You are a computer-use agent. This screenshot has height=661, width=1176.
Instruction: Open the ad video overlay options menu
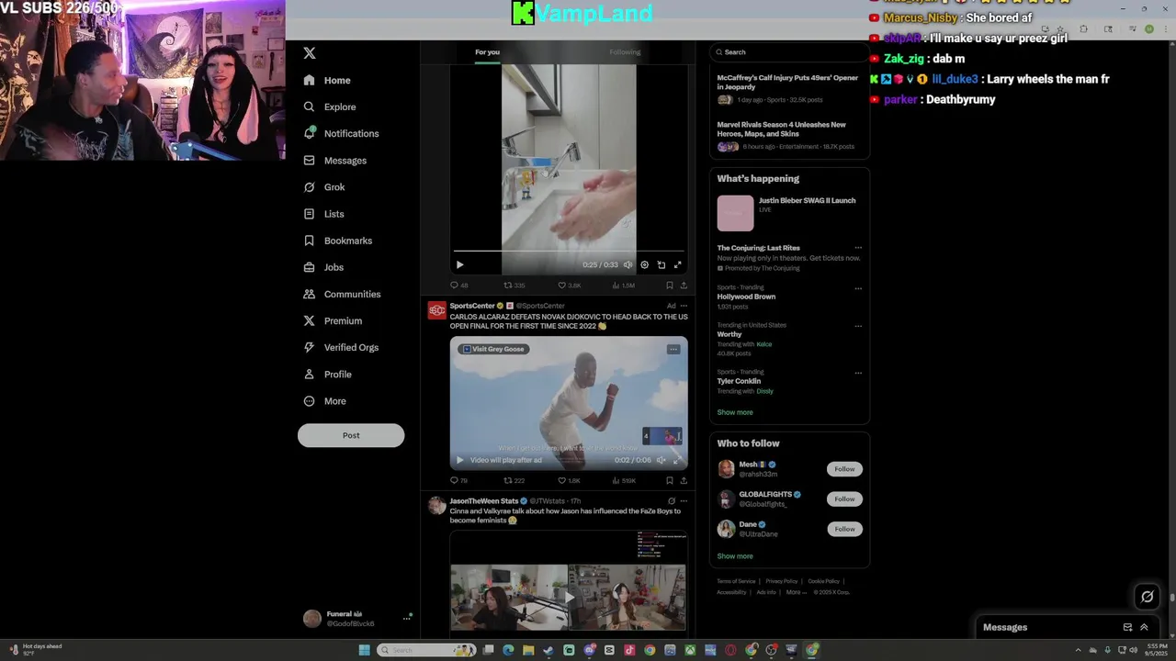673,349
